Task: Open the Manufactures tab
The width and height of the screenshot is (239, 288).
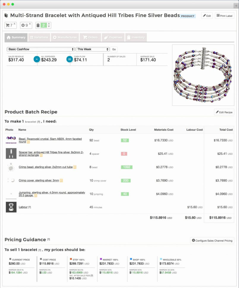Action: pos(65,37)
